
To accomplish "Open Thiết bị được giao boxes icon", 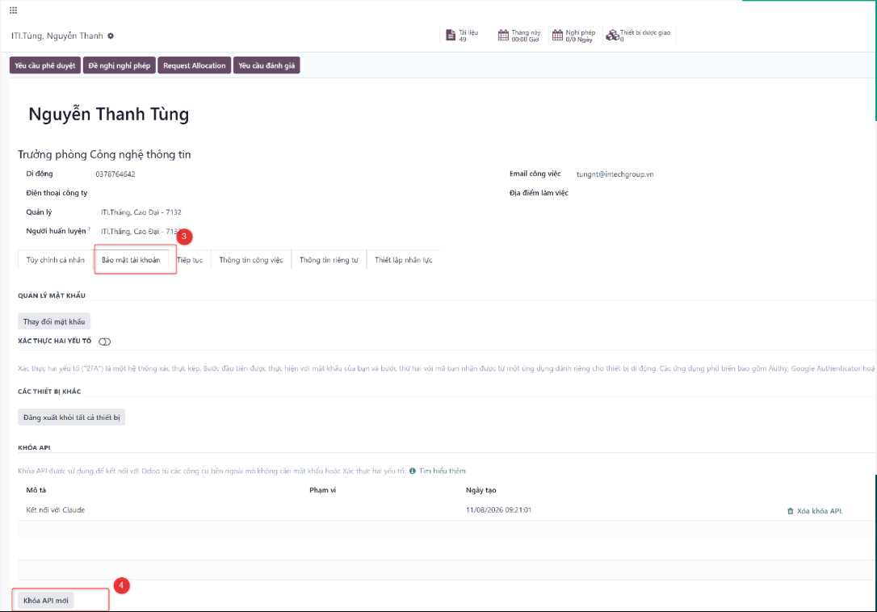I will tap(612, 36).
